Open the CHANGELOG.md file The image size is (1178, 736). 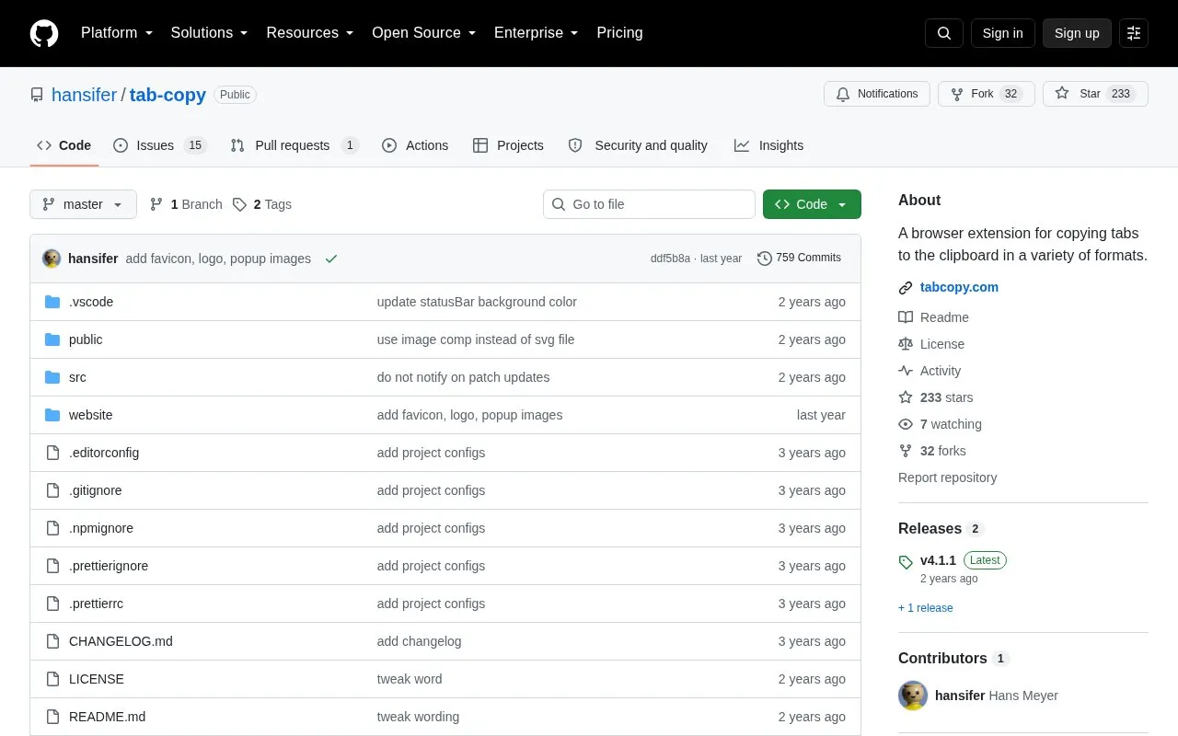coord(121,641)
